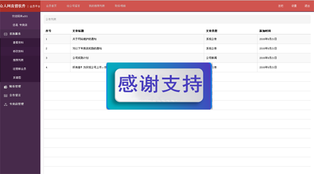This screenshot has height=174, width=314.
Task: Open 给公司留言 in top navigation
Action: pyautogui.click(x=73, y=6)
